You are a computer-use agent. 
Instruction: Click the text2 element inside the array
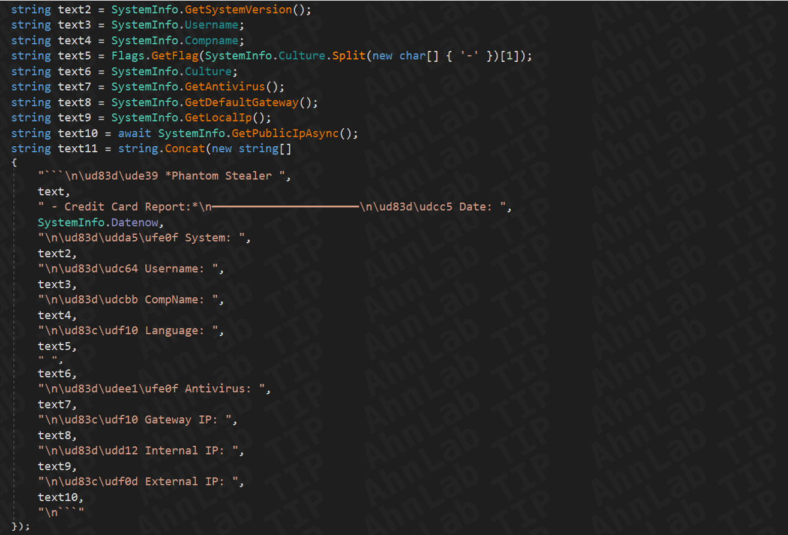coord(55,253)
